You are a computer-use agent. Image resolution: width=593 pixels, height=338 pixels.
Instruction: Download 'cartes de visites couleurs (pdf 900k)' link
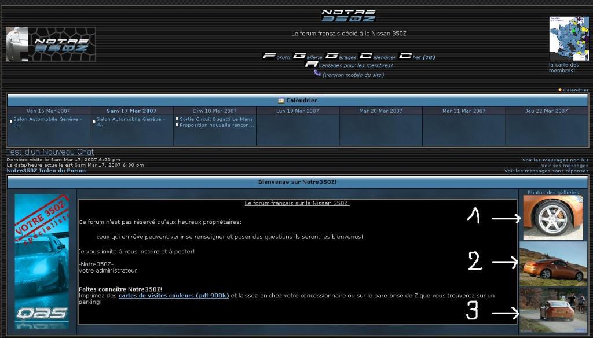coord(174,295)
